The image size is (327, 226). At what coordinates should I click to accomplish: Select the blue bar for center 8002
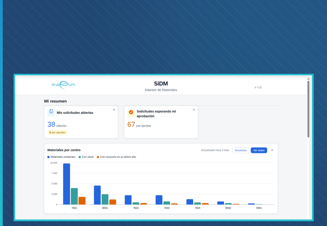coord(221,203)
